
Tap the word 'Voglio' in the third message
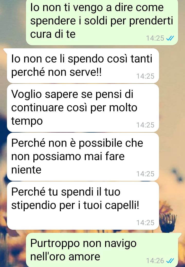[x=26, y=95]
